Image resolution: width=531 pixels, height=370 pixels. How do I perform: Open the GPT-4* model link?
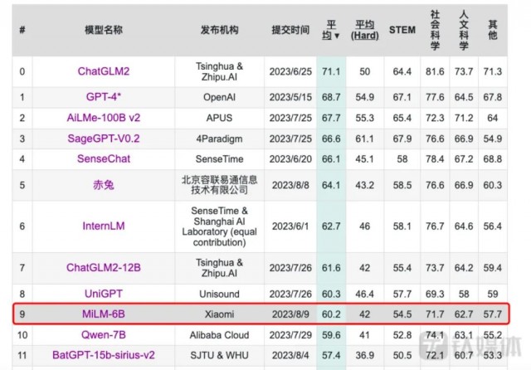[103, 97]
